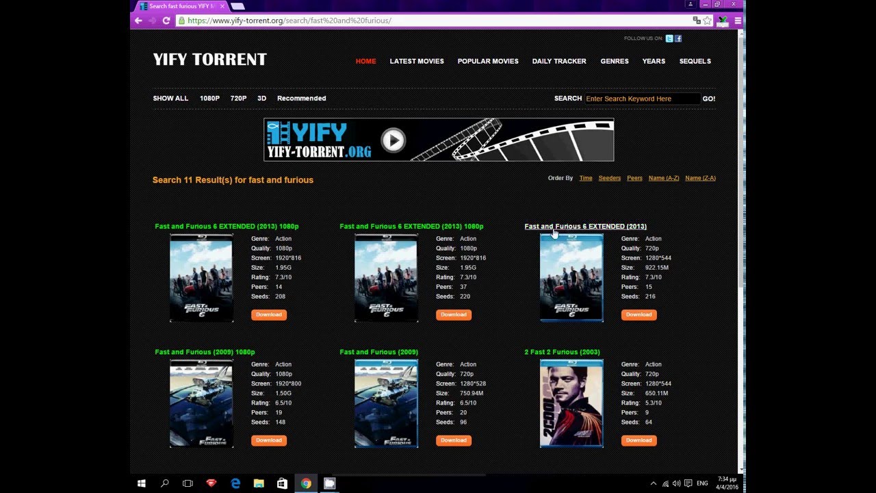Open the SEQUELS menu

click(695, 61)
